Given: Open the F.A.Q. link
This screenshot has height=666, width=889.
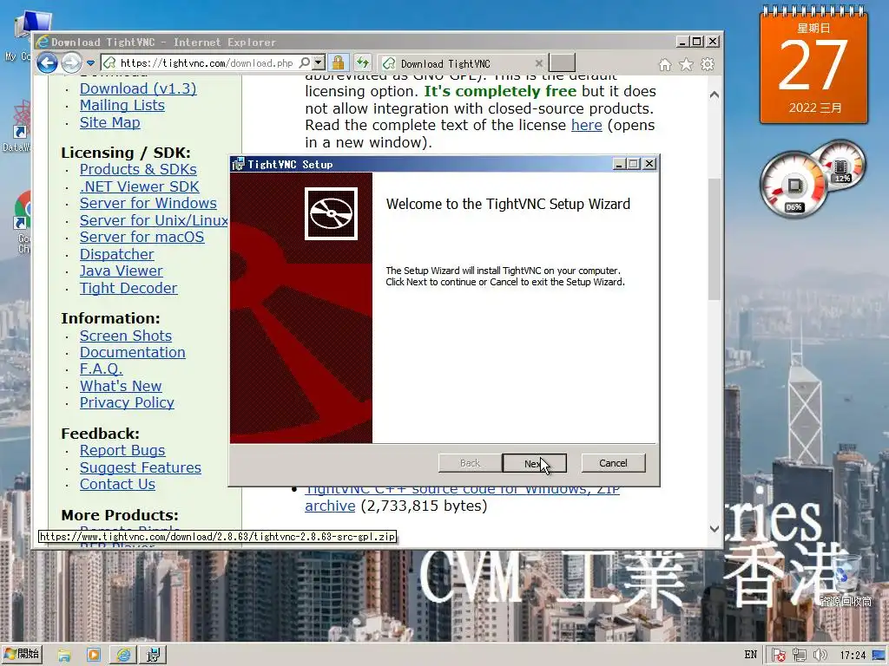Looking at the screenshot, I should pyautogui.click(x=101, y=369).
